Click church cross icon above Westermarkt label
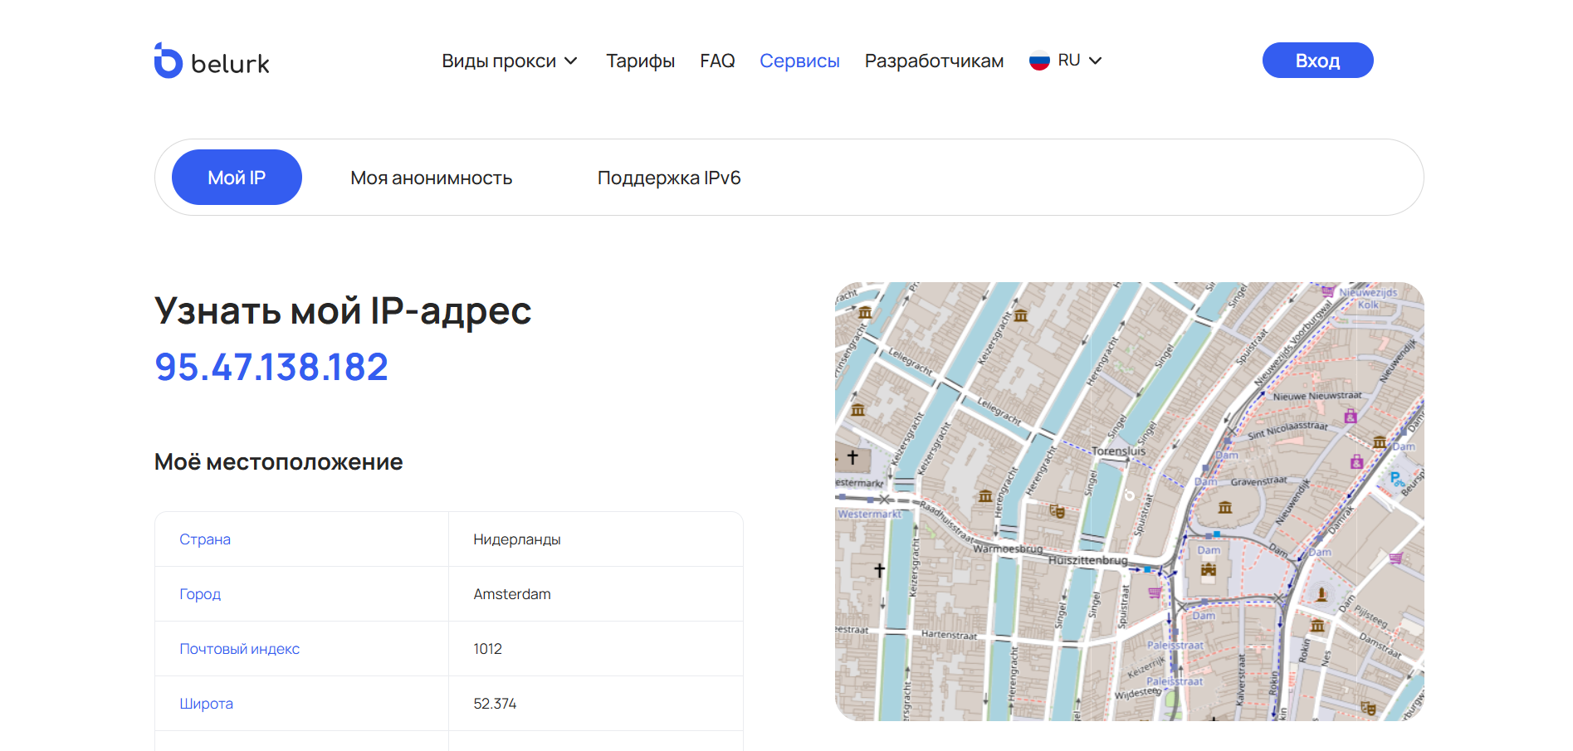Image resolution: width=1573 pixels, height=751 pixels. [852, 457]
